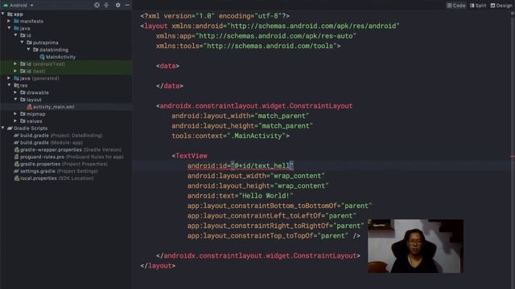Click xmlns:tools namespace declaration line

click(249, 46)
